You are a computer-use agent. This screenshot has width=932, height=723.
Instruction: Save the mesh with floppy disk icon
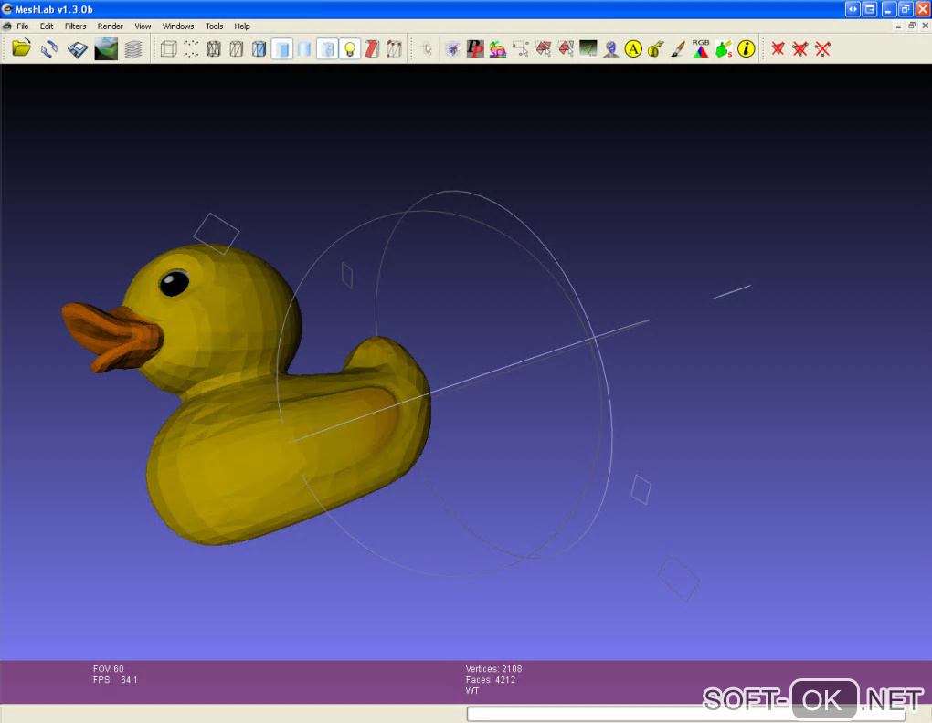point(78,48)
